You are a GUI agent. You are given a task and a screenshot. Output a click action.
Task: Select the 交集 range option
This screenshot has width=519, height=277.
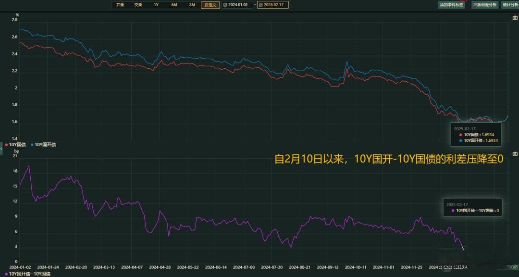(138, 5)
